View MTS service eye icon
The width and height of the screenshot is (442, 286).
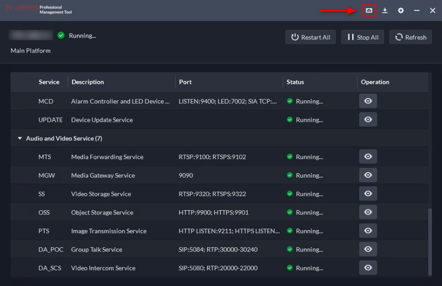pos(368,157)
